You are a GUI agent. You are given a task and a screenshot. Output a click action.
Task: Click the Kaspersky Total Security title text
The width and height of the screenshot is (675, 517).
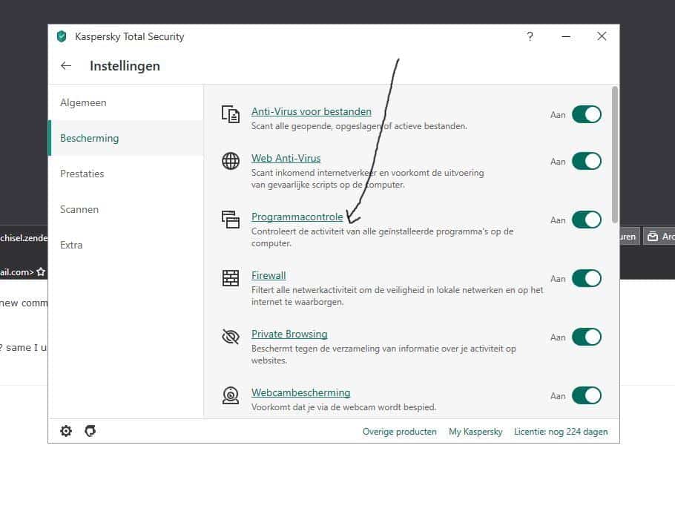(x=130, y=36)
